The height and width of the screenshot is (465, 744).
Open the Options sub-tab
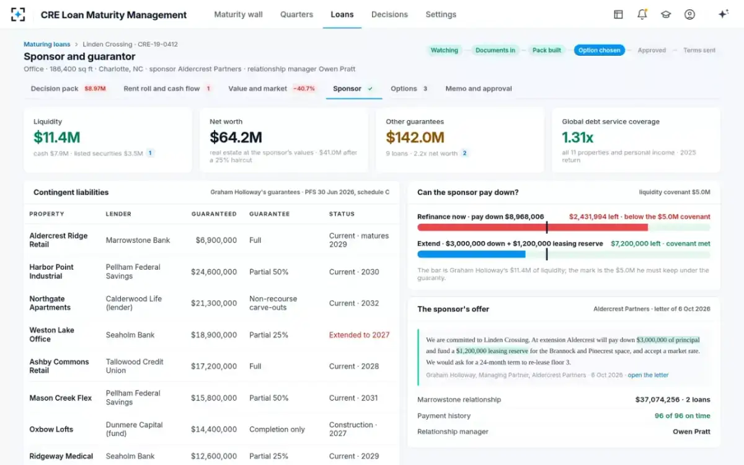point(409,89)
